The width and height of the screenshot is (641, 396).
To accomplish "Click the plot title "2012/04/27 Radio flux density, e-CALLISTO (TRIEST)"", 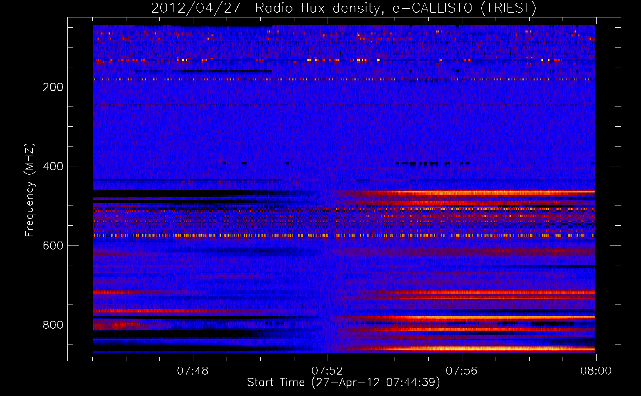I will tap(343, 8).
